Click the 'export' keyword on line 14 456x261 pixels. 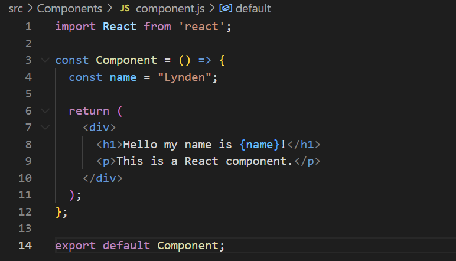pyautogui.click(x=76, y=246)
